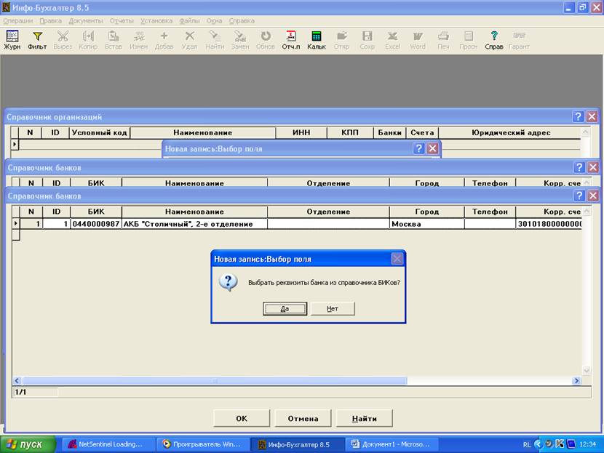This screenshot has width=604, height=453.
Task: Open the Отч.п report toolbar icon
Action: click(291, 40)
